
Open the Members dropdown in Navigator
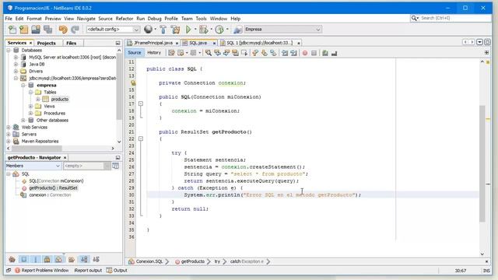33,166
